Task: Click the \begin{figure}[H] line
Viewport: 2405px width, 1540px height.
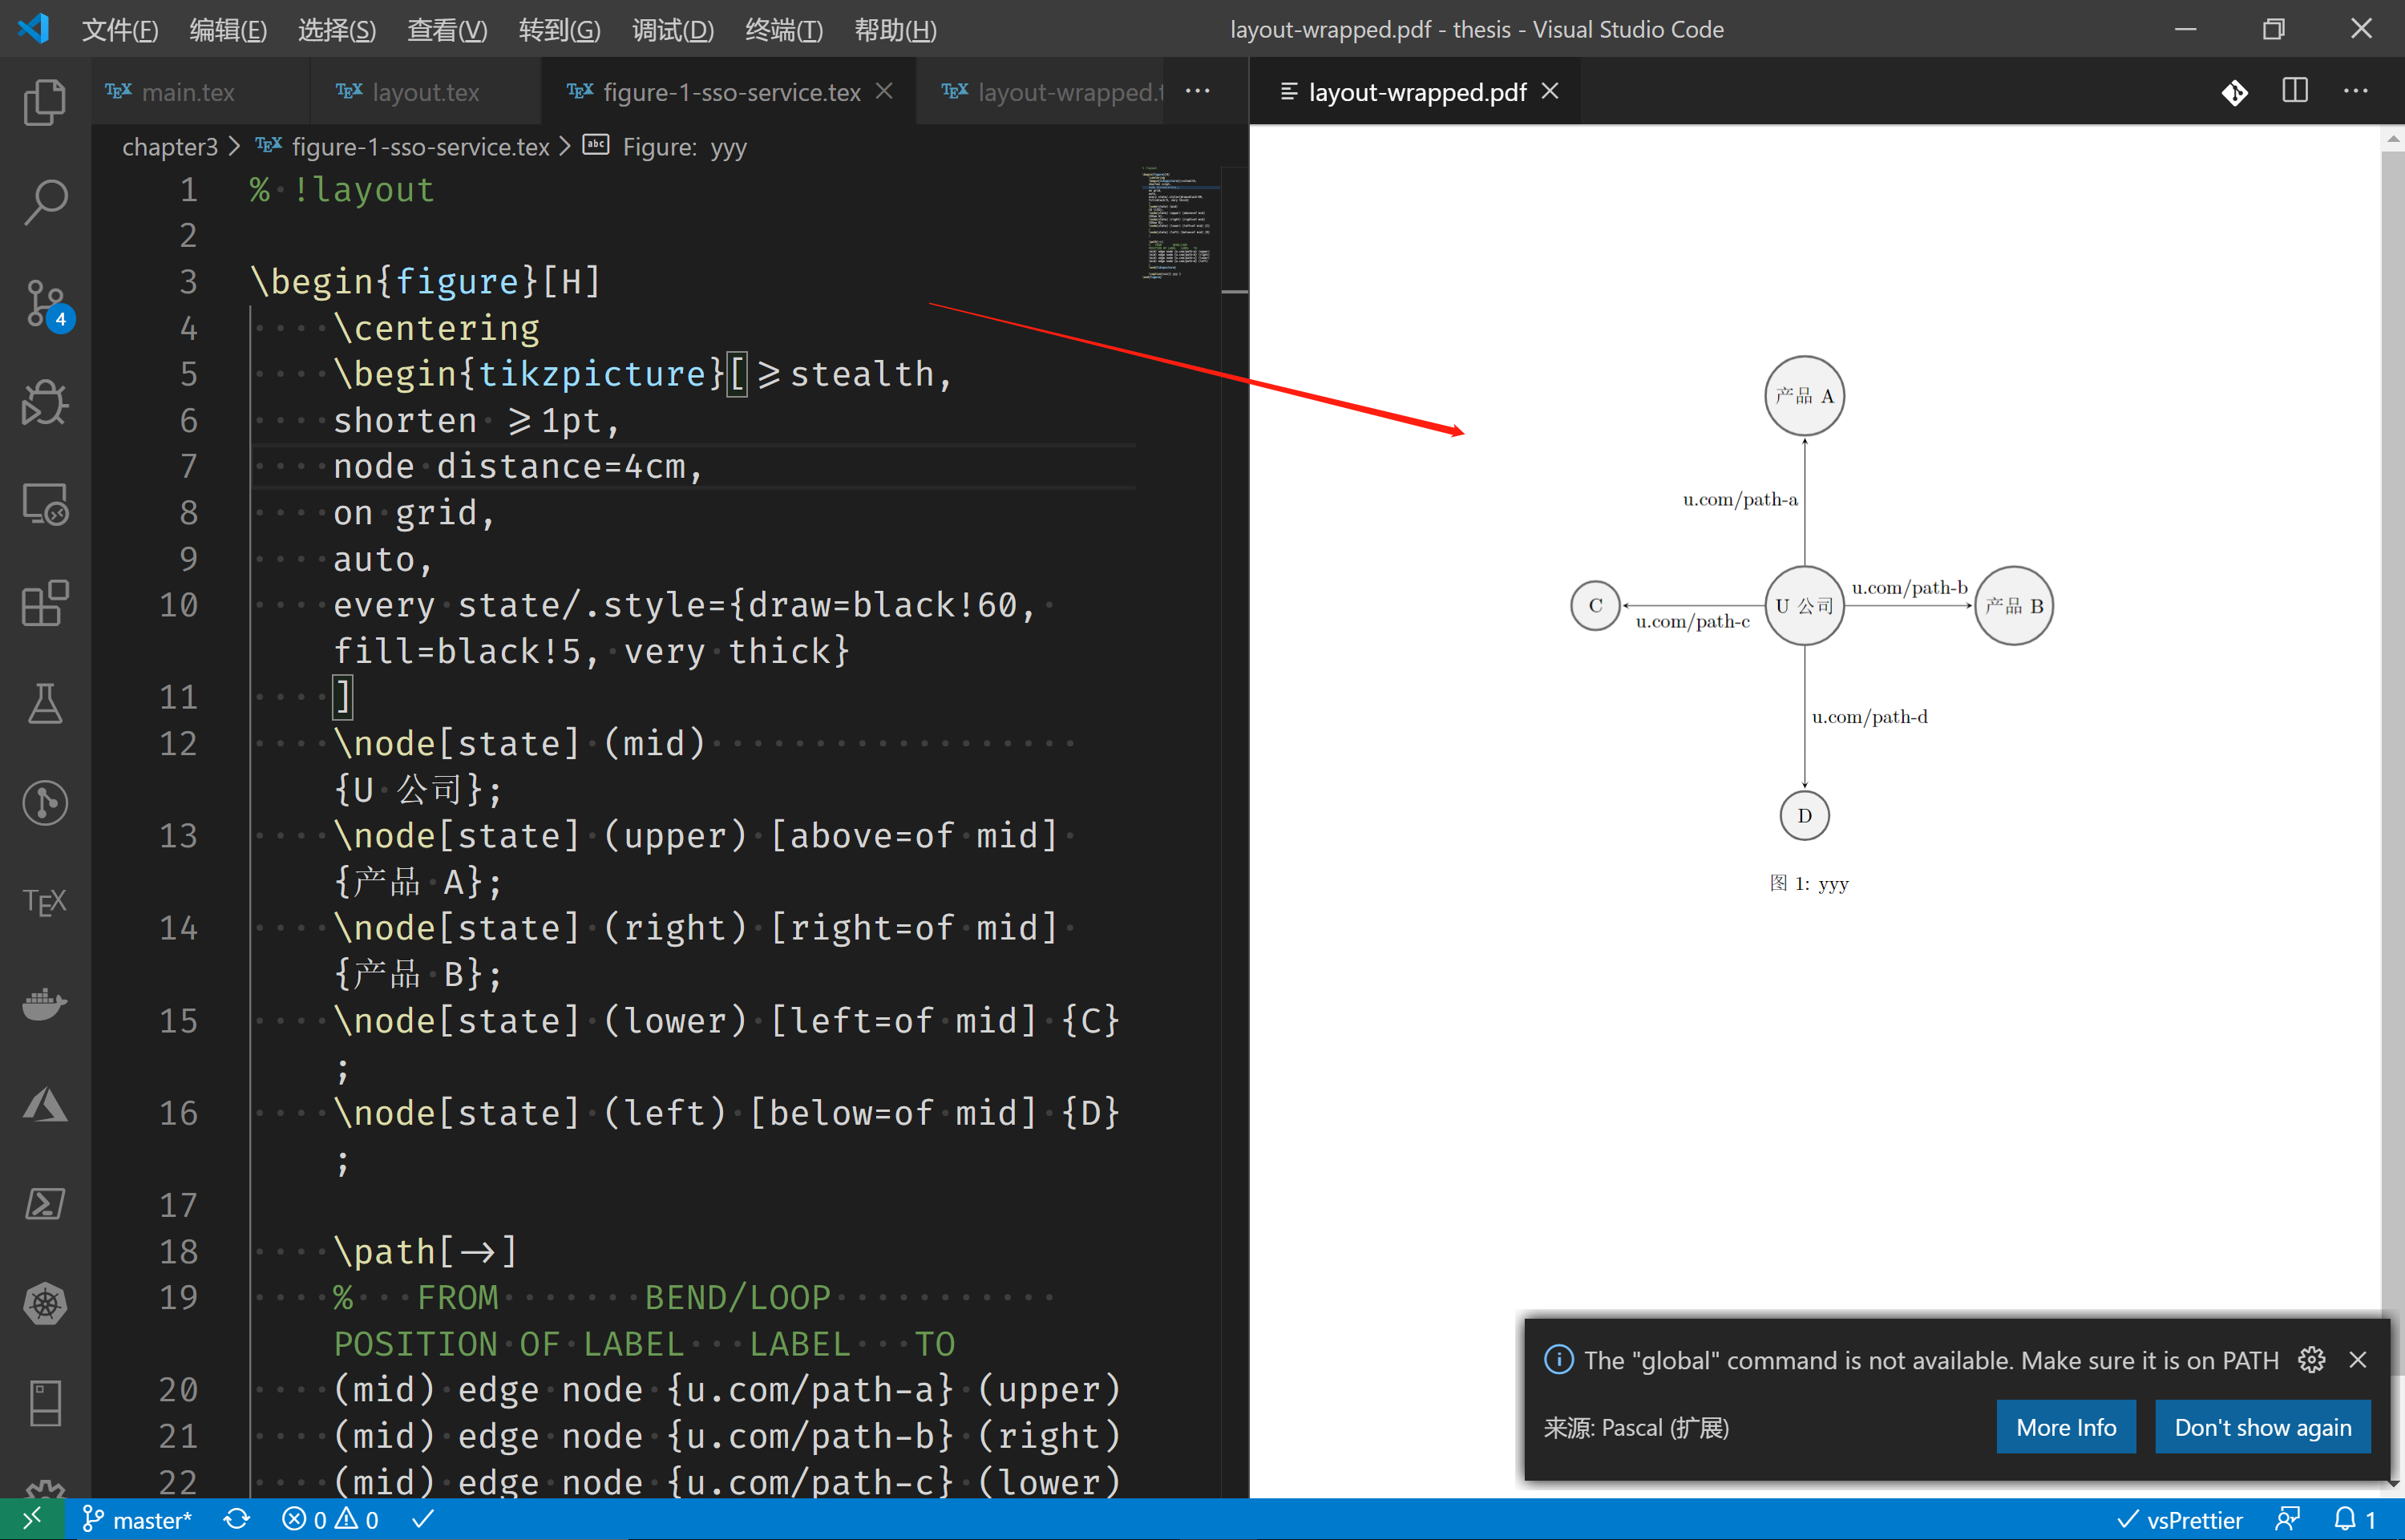Action: point(426,282)
